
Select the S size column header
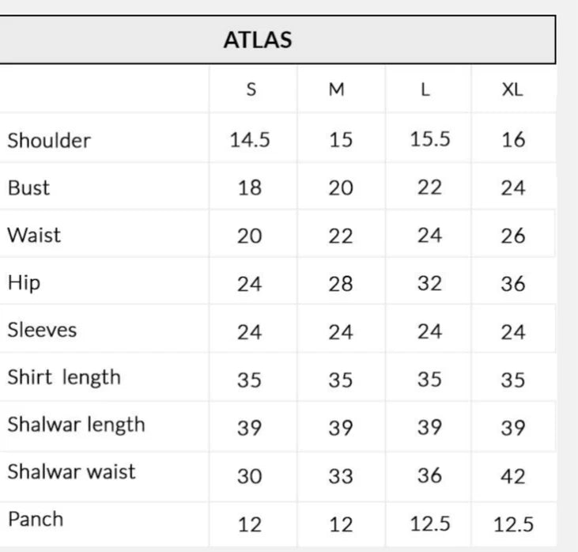click(251, 89)
